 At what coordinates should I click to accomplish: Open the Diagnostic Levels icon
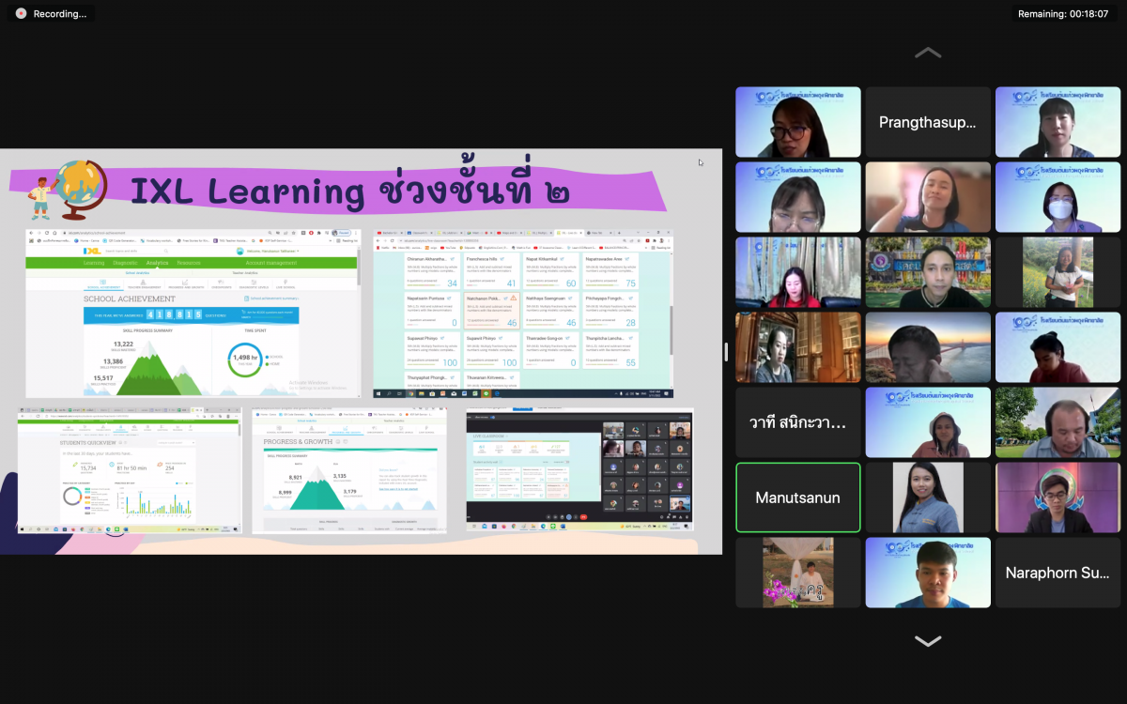254,282
